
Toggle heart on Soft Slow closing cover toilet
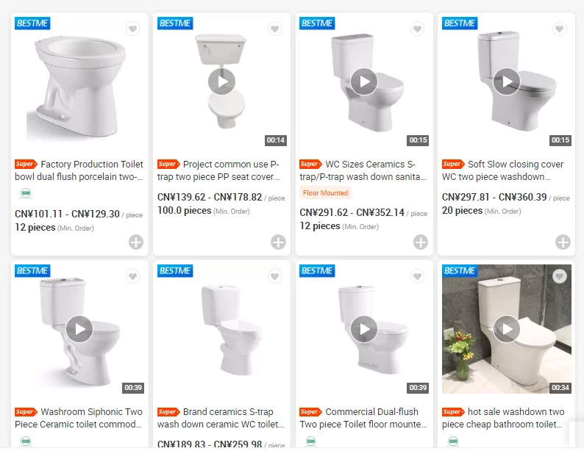point(560,29)
